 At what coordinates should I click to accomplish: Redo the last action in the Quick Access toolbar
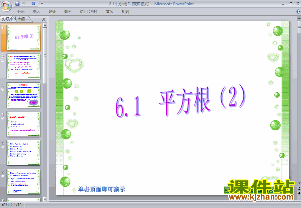pyautogui.click(x=33, y=4)
